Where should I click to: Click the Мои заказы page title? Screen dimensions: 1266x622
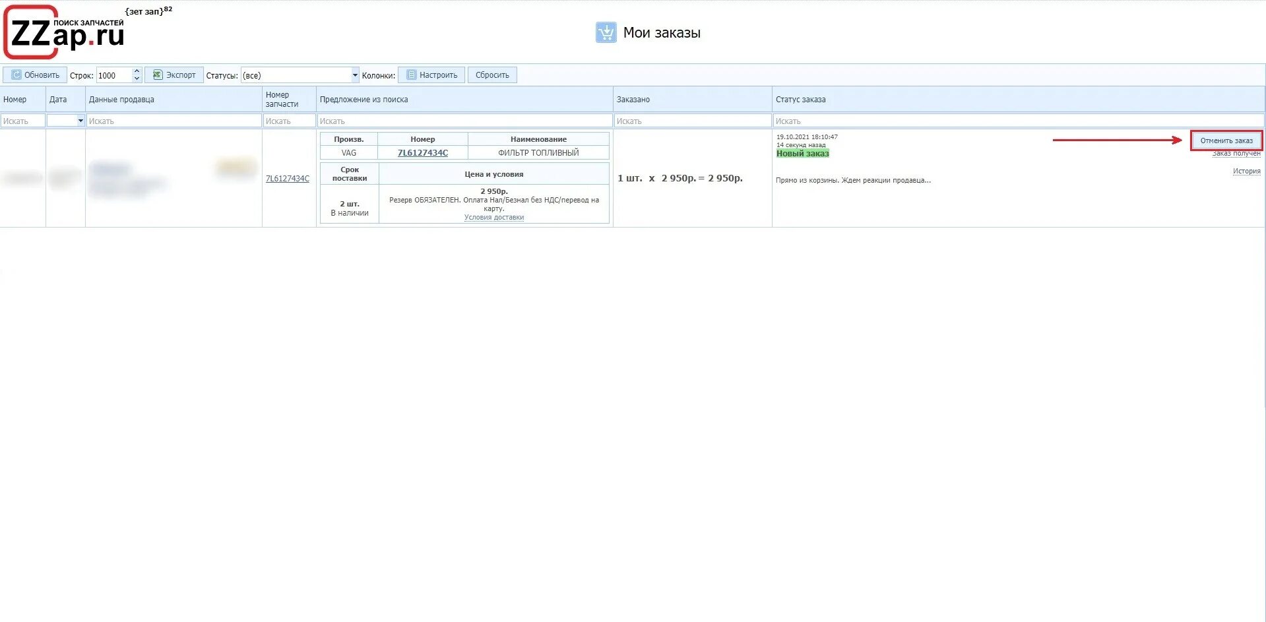(x=662, y=32)
